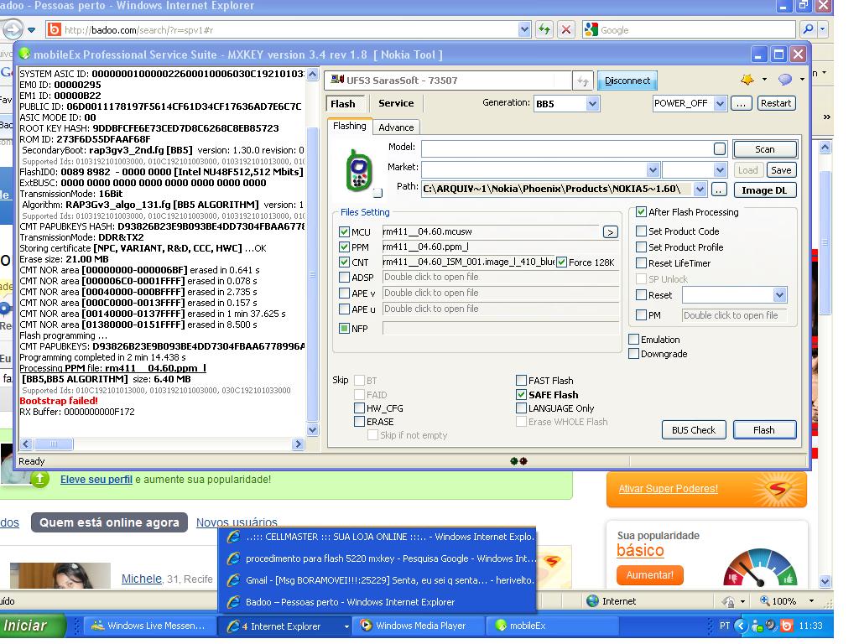859x644 pixels.
Task: Select the Flashing sub-tab
Action: [350, 126]
